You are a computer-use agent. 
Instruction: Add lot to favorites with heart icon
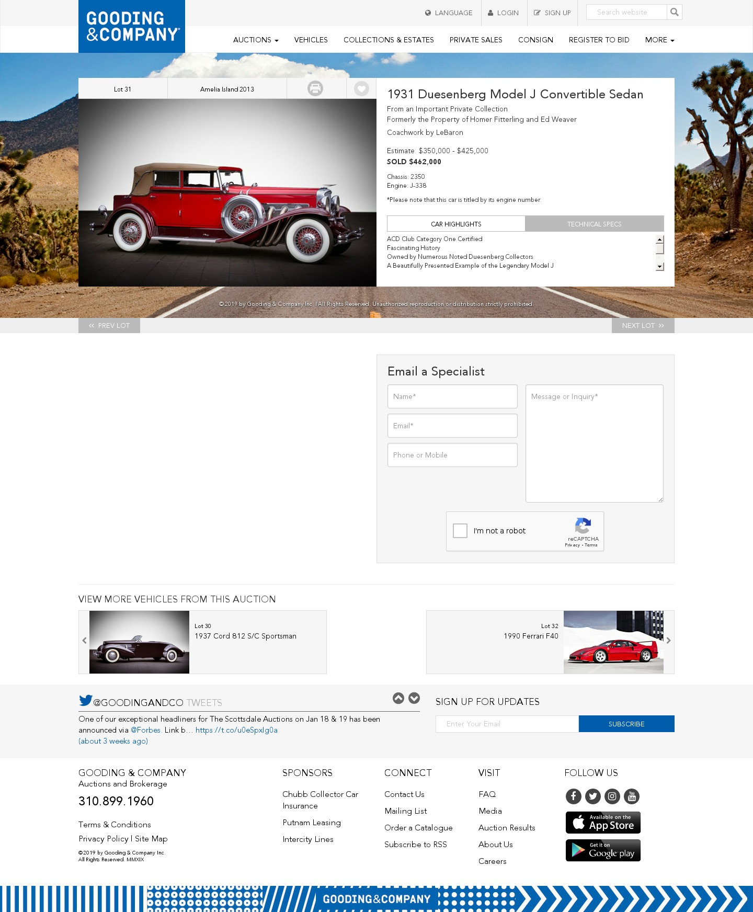(361, 88)
